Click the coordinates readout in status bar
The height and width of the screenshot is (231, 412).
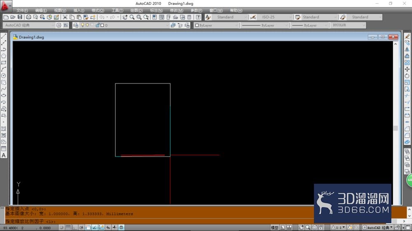27,228
